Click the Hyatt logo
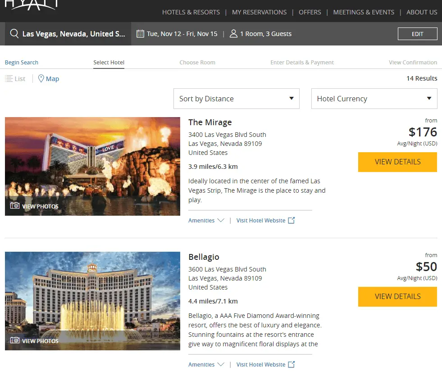The width and height of the screenshot is (442, 376). click(31, 5)
